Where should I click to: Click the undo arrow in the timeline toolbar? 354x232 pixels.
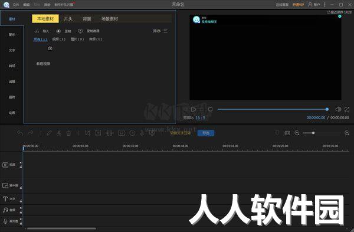19,133
